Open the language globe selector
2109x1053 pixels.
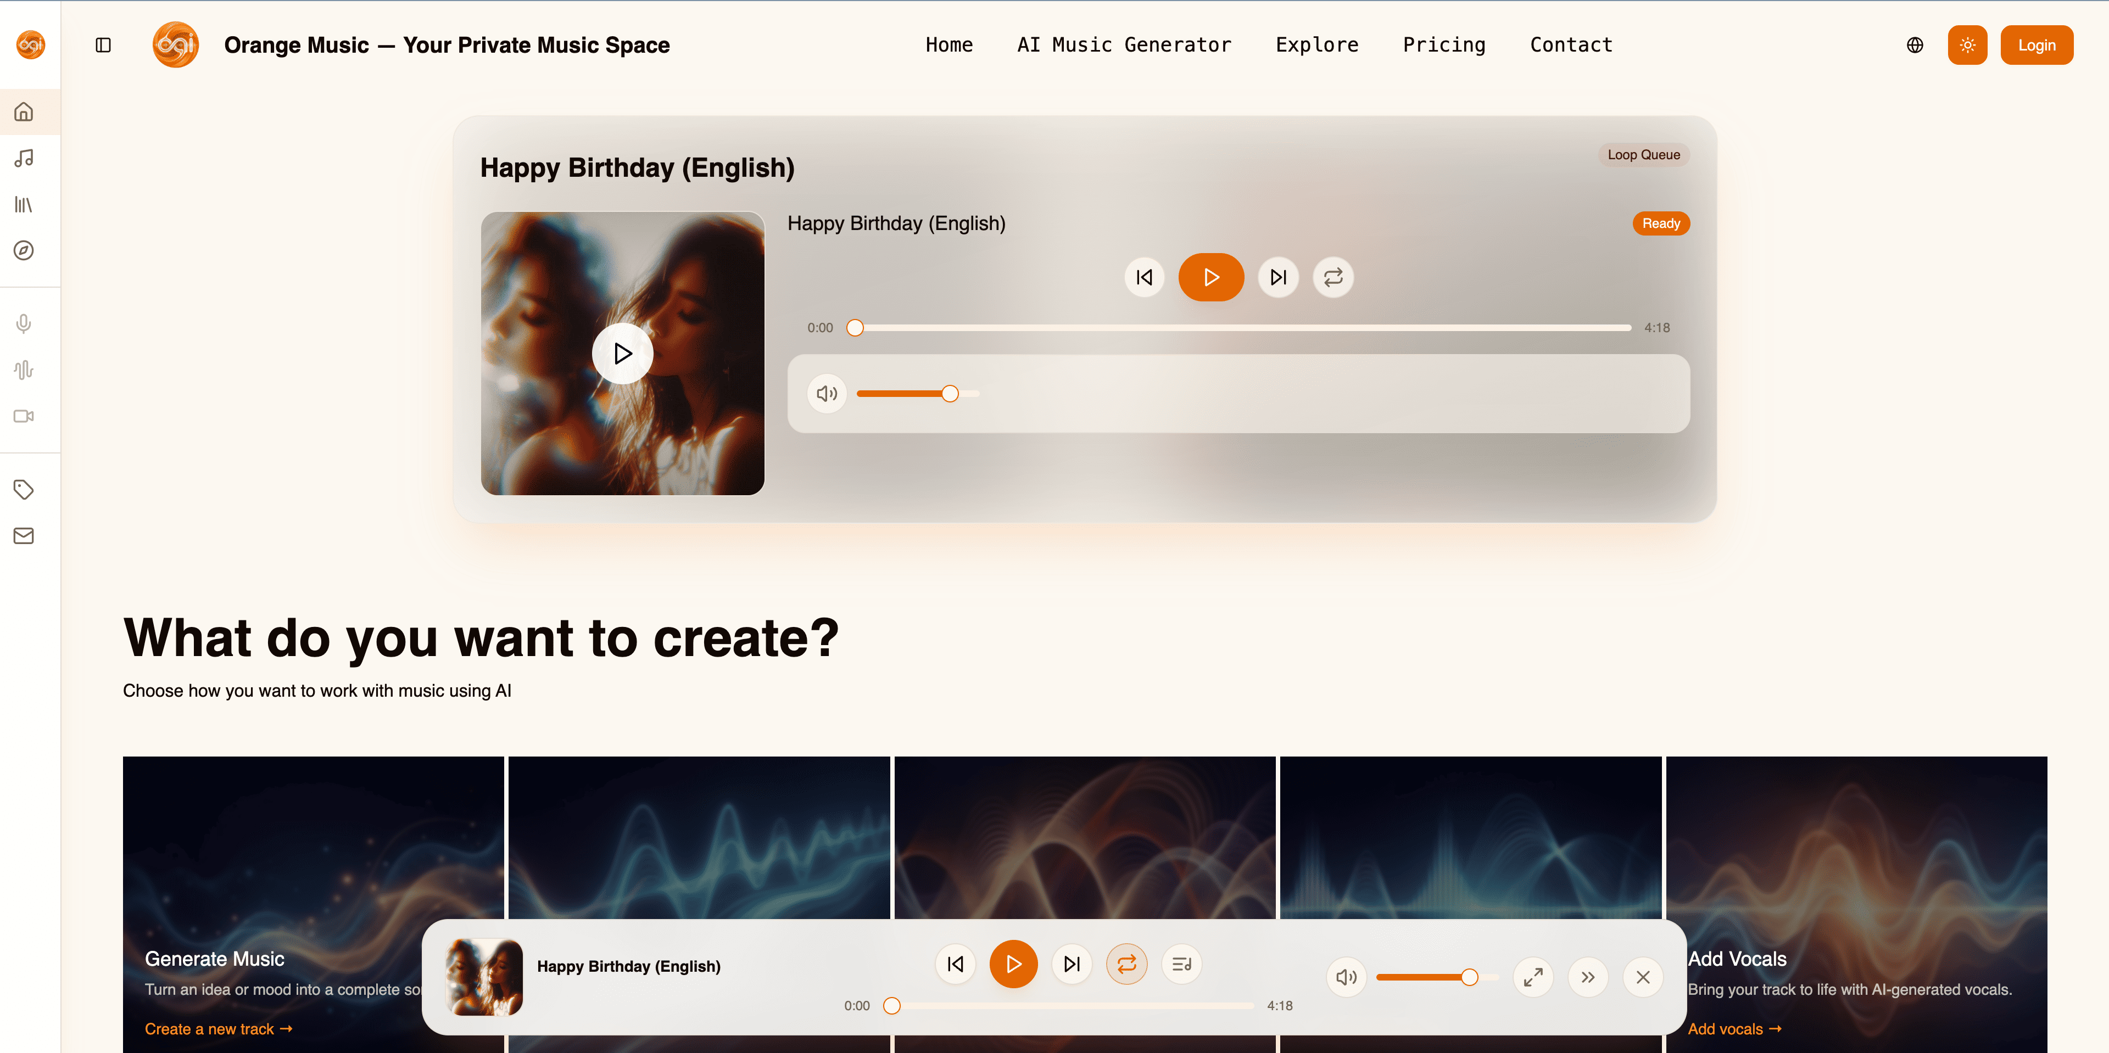(1915, 45)
